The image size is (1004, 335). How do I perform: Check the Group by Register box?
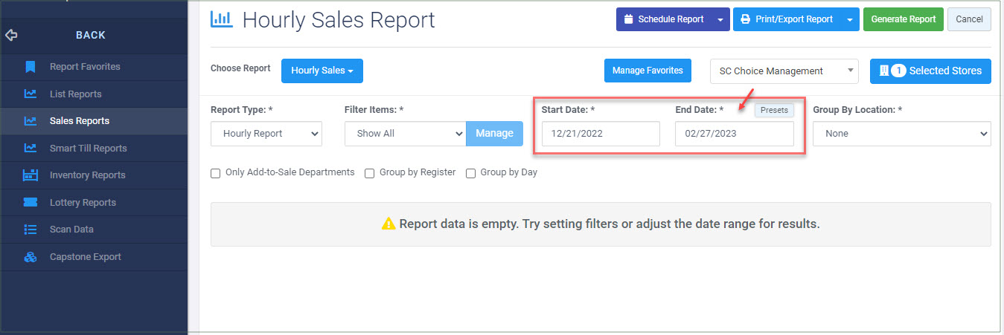point(369,173)
